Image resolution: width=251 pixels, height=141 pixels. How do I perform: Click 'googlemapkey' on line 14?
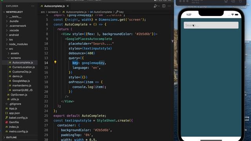click(93, 63)
